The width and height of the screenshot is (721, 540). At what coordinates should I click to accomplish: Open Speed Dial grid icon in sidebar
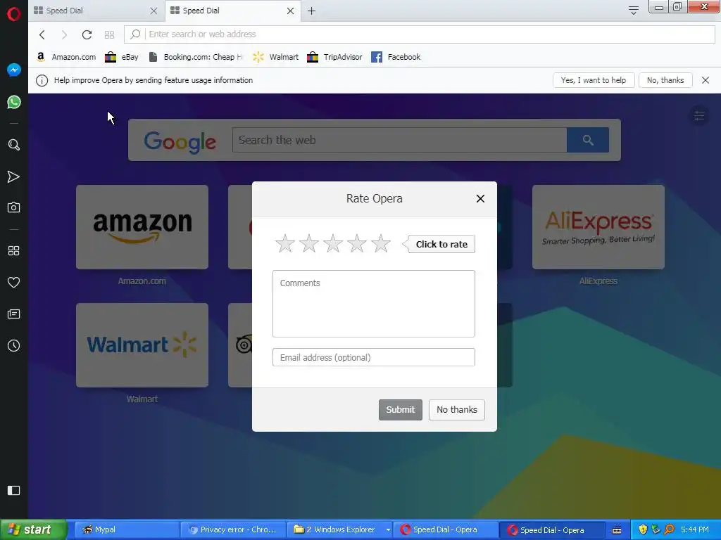click(x=14, y=251)
